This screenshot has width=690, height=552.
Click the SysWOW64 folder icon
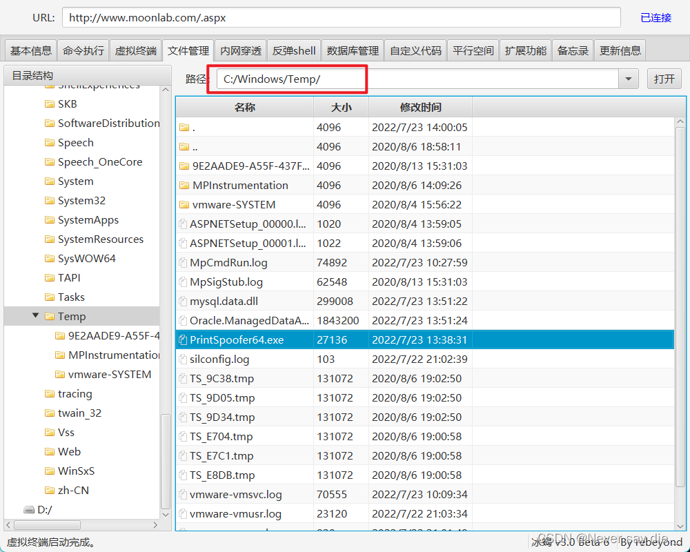click(50, 259)
